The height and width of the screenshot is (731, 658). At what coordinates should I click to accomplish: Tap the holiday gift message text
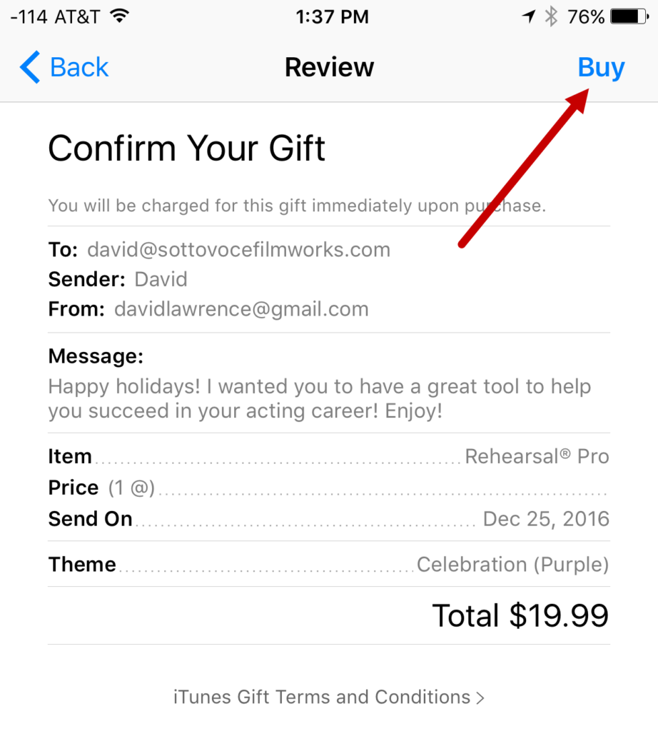click(319, 398)
